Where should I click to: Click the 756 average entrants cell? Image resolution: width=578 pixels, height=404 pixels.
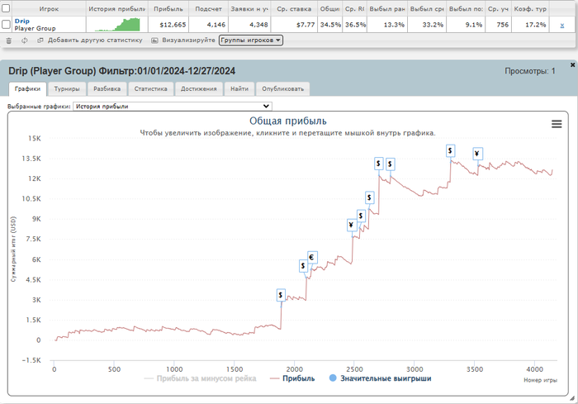(x=502, y=25)
